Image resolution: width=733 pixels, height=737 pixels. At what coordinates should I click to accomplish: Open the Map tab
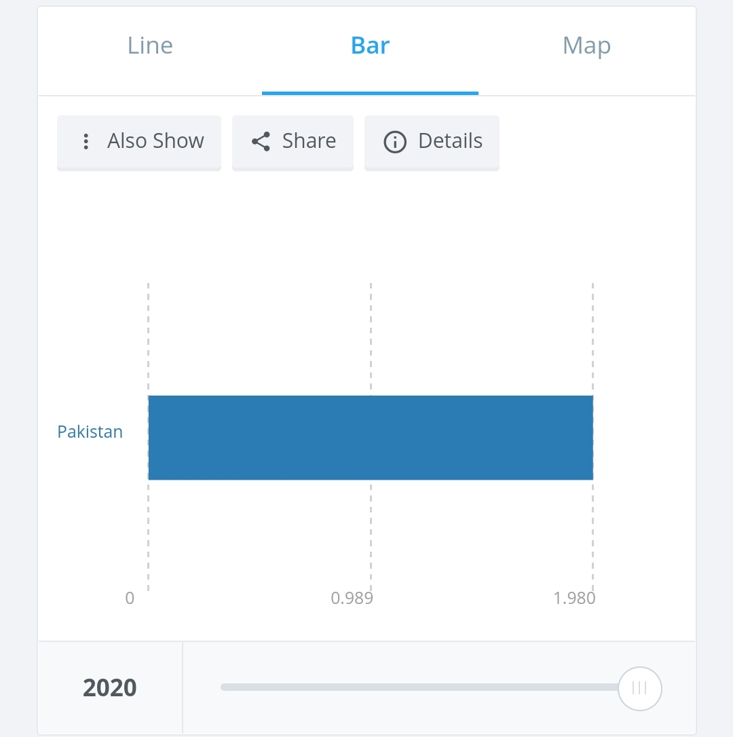pos(586,46)
